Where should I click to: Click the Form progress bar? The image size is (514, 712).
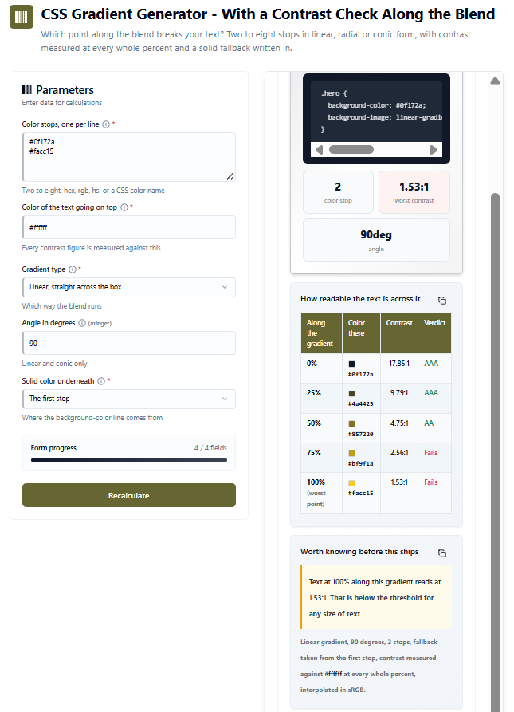[129, 460]
